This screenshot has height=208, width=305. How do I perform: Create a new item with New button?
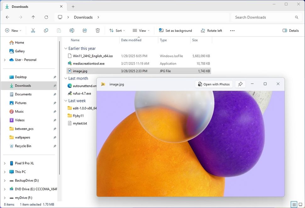[x=13, y=31]
